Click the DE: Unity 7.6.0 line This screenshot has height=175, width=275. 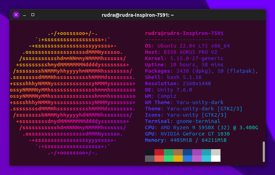click(168, 90)
